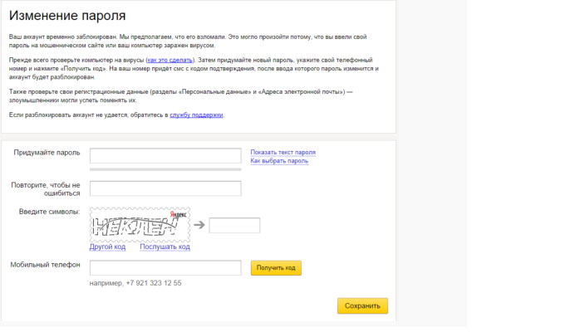565x332 pixels.
Task: Click the password strength indicator bar
Action: (165, 169)
